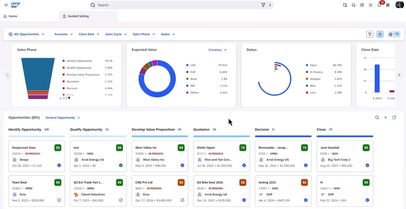The width and height of the screenshot is (406, 209).
Task: Click the chart carousel right arrow
Action: pyautogui.click(x=399, y=75)
